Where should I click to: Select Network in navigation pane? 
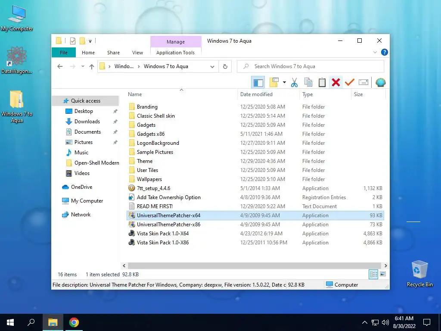point(81,215)
